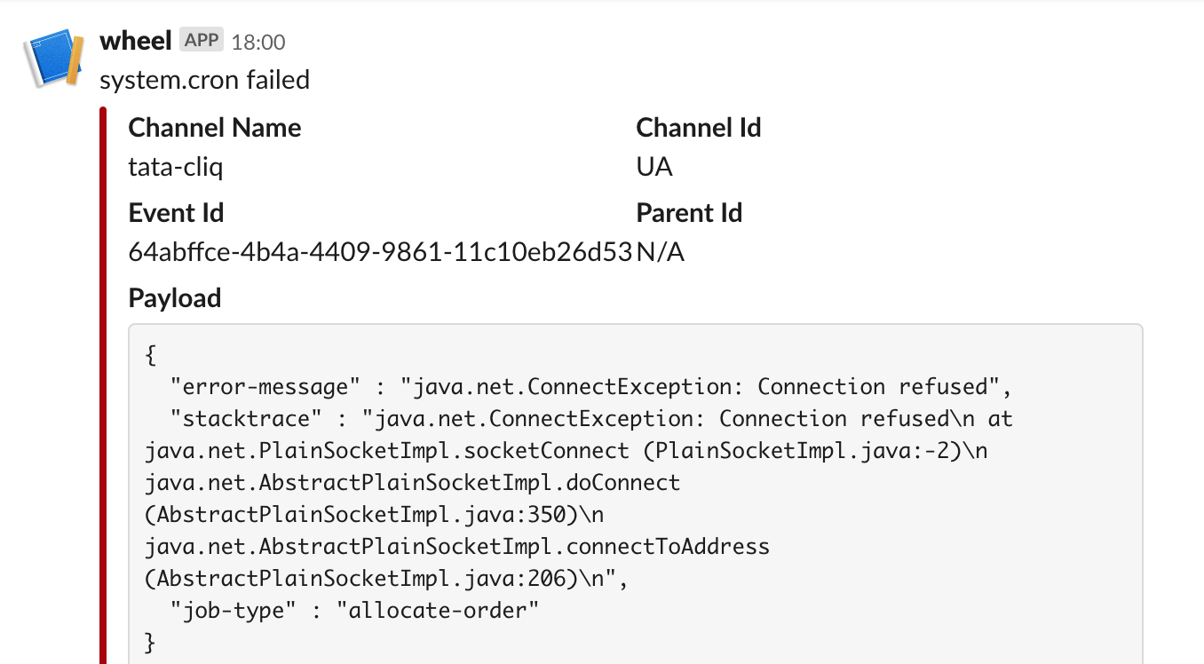Click the Channel Id field label
This screenshot has height=664, width=1204.
pyautogui.click(x=699, y=128)
